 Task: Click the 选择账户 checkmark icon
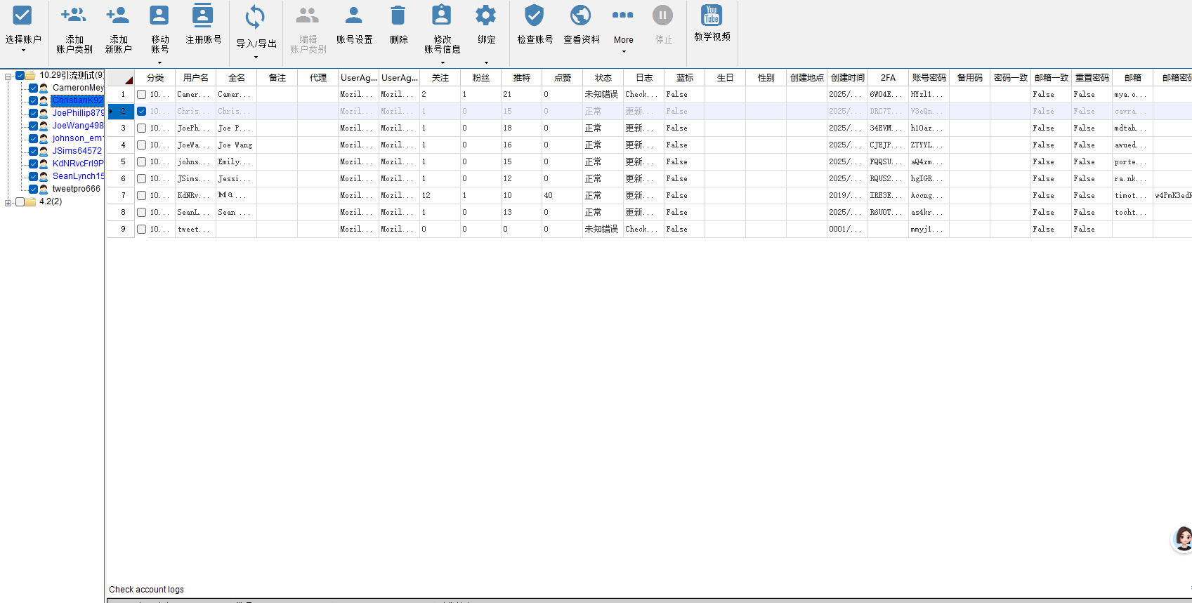[22, 15]
